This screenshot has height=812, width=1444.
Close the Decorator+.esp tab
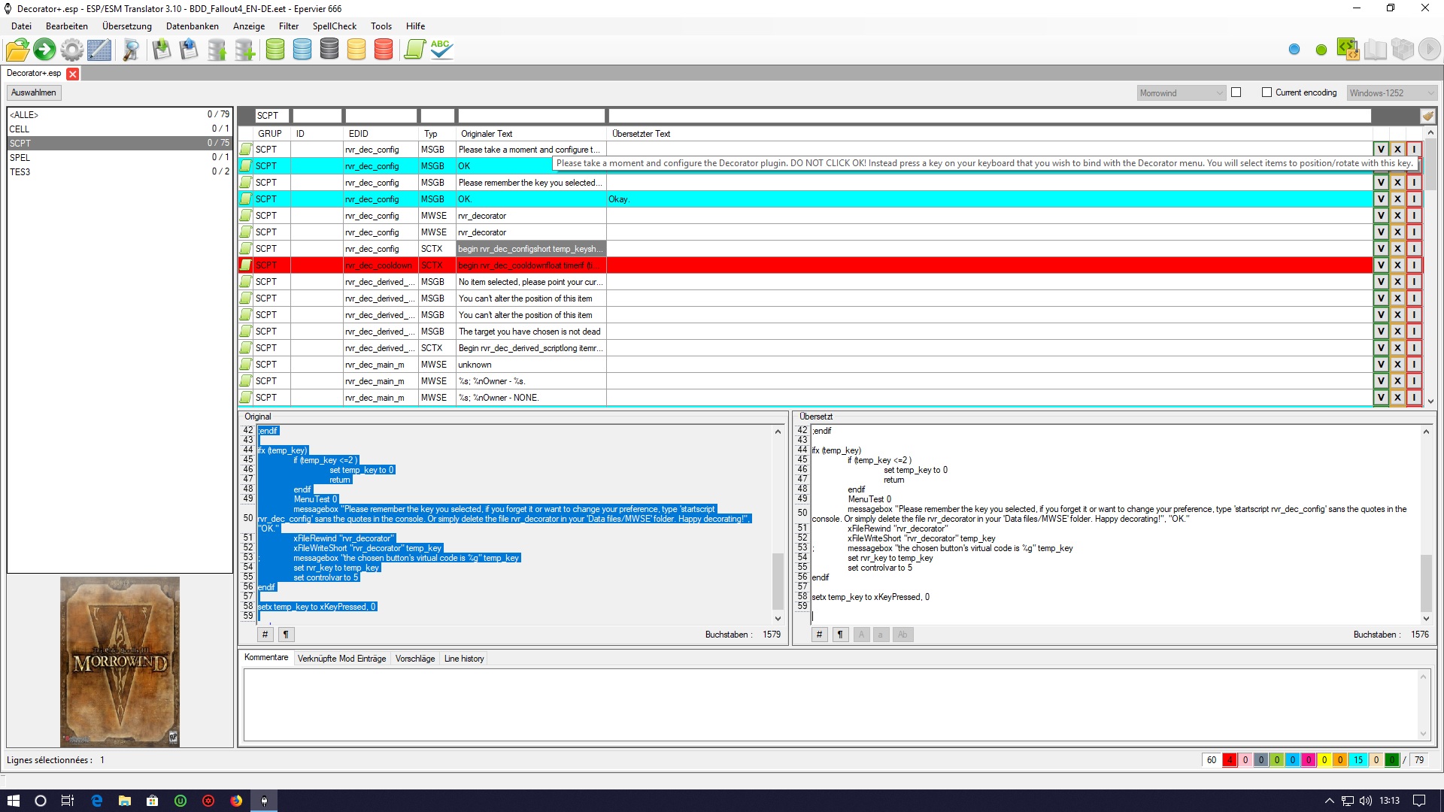click(x=73, y=74)
